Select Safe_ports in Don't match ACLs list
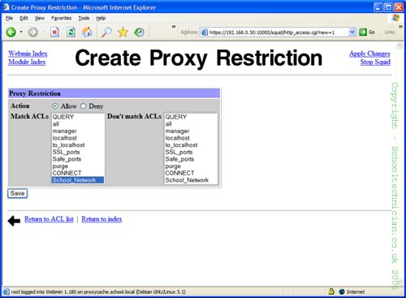Screen dimensions: 406x298 tap(191, 159)
